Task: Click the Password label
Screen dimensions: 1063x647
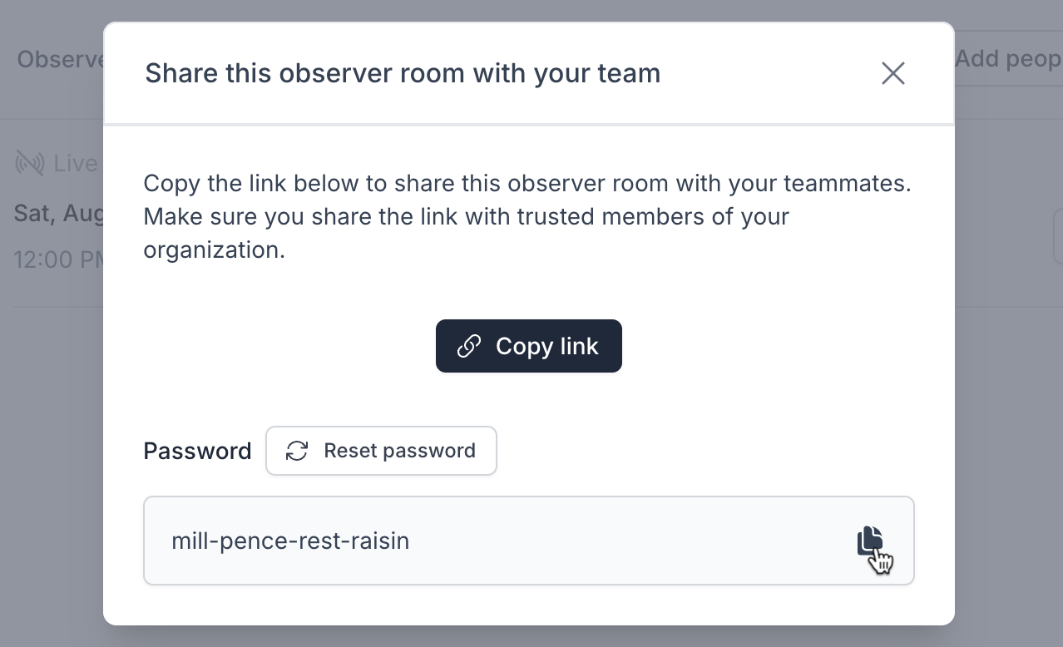Action: coord(197,451)
